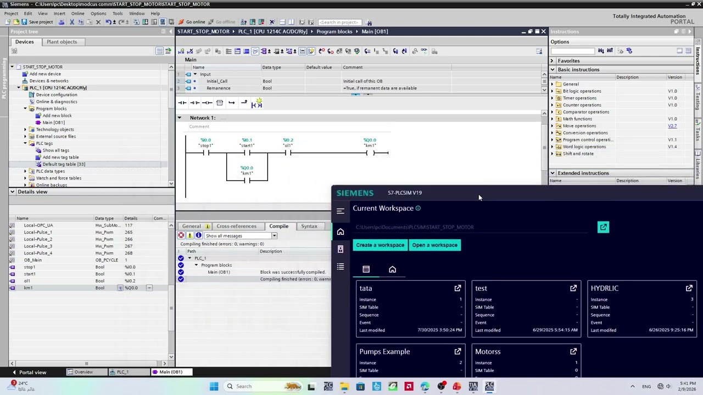Open File Explorer from taskbar
703x395 pixels.
point(344,386)
